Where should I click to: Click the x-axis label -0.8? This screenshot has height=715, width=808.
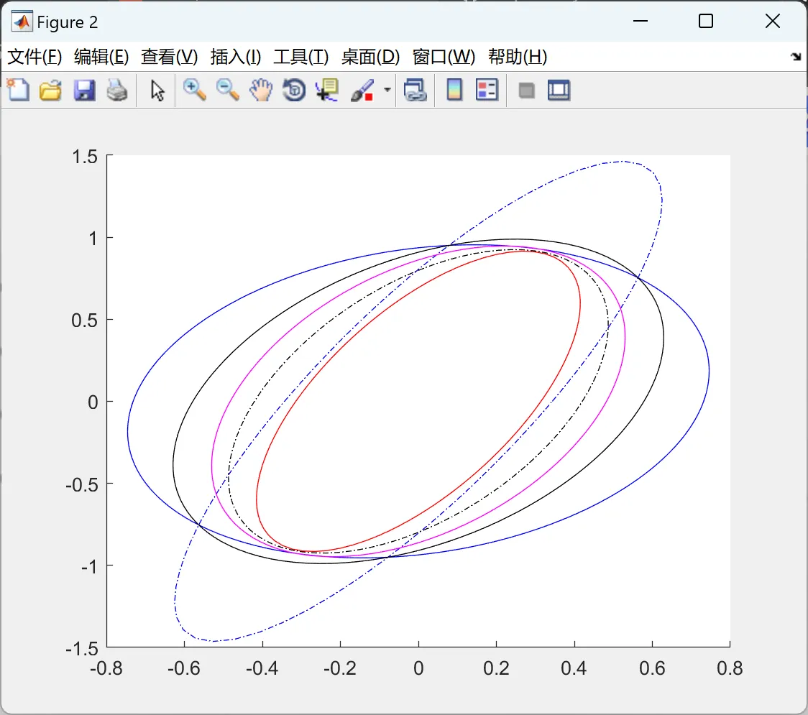(x=106, y=668)
